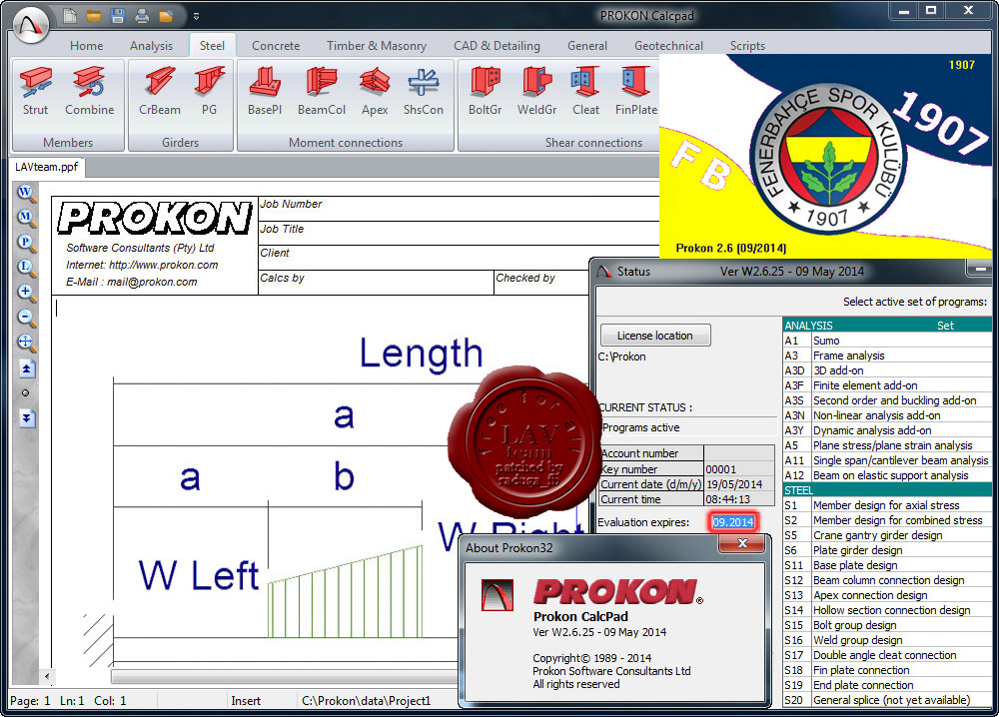Click the horizontal scrollbar left arrow
The image size is (999, 717).
pyautogui.click(x=47, y=675)
